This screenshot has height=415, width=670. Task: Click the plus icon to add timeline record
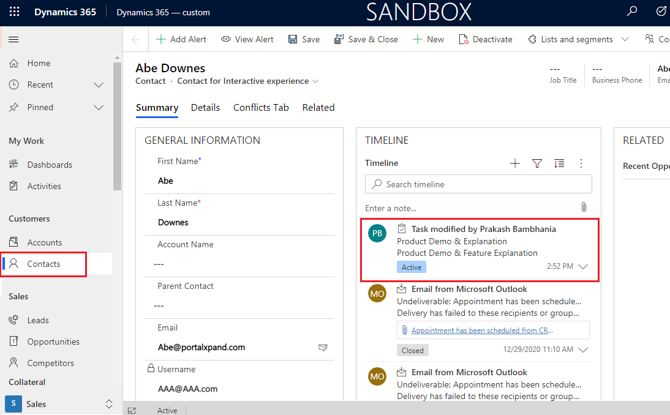click(x=515, y=163)
